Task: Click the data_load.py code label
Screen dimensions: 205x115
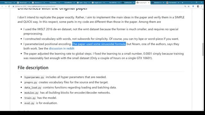Action: 33,88
